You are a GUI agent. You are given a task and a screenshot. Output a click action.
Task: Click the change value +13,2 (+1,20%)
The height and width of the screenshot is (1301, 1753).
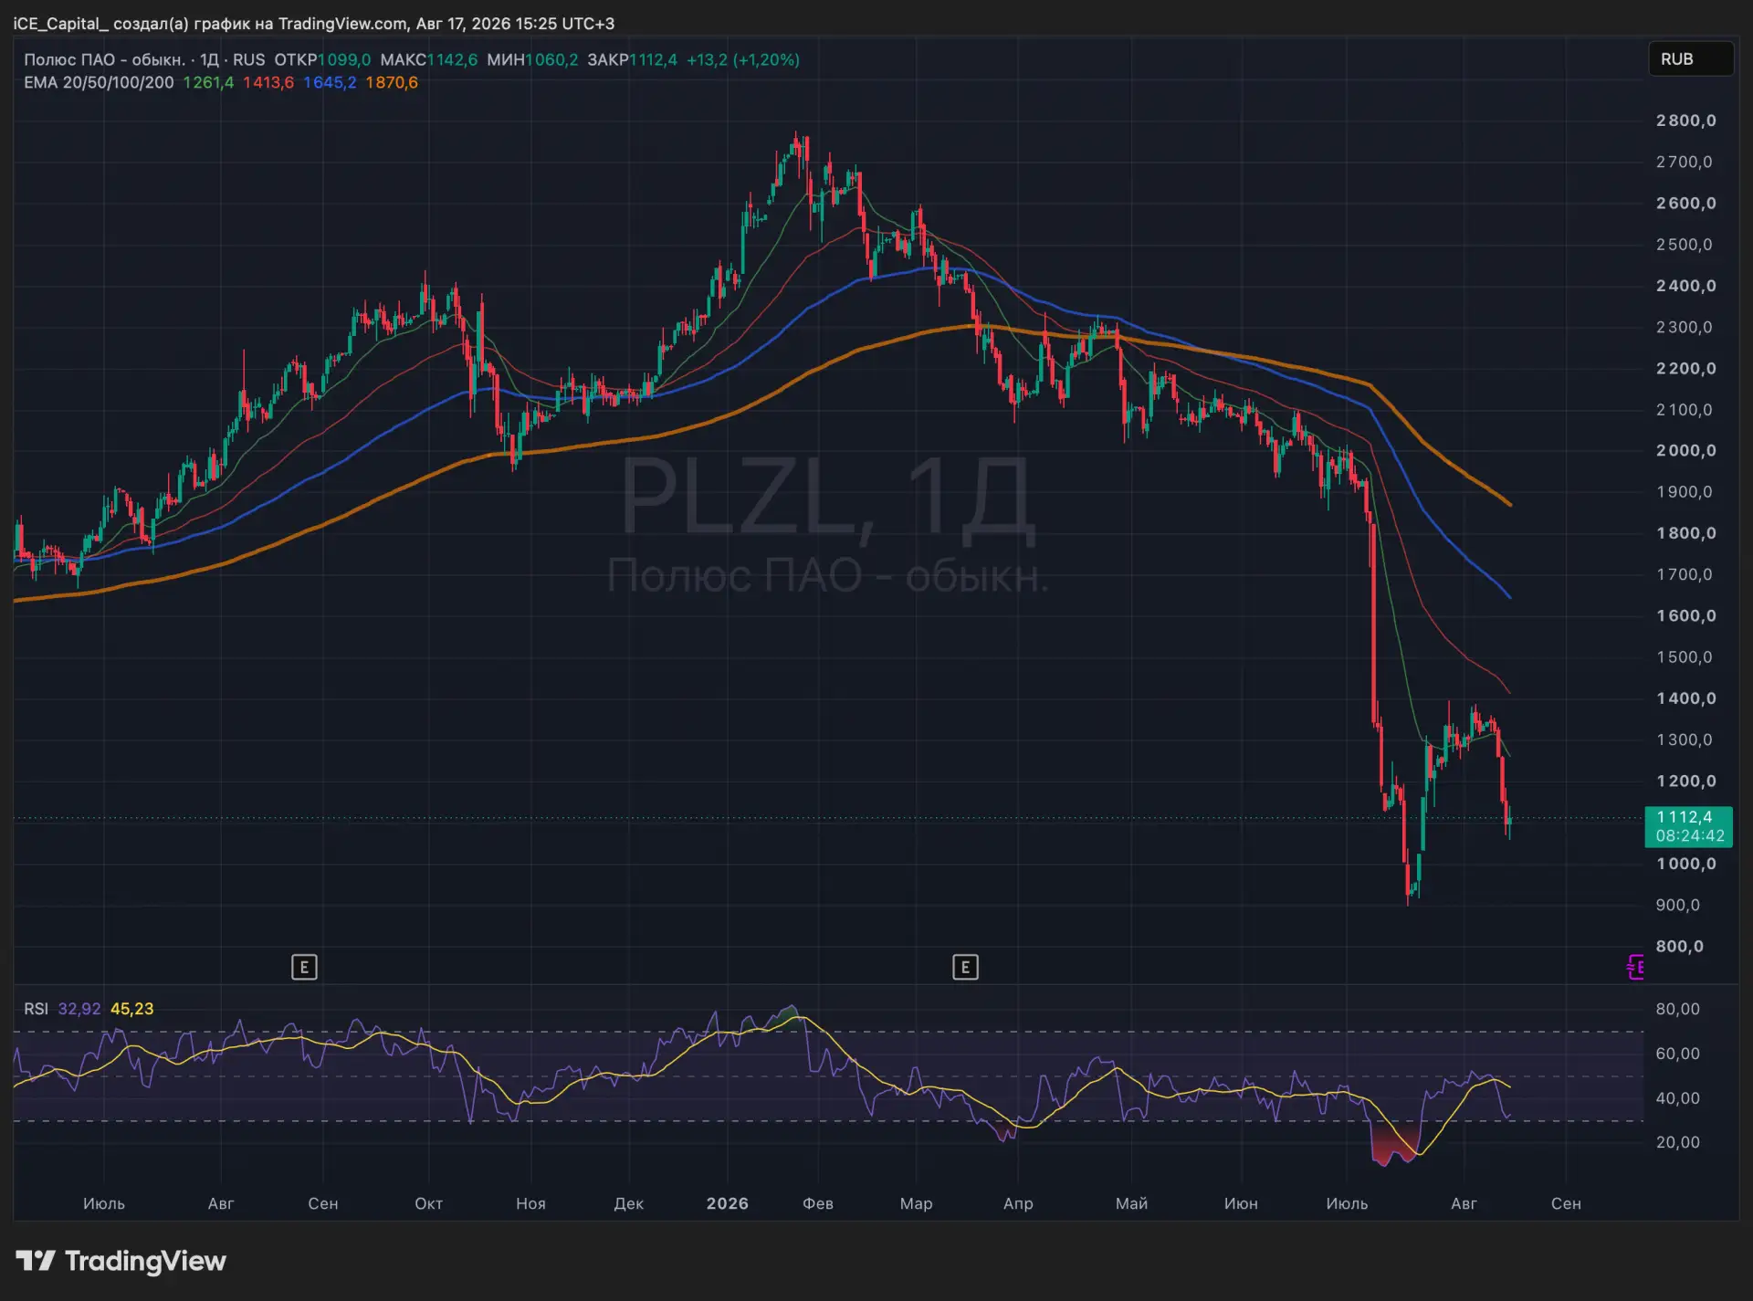point(743,59)
